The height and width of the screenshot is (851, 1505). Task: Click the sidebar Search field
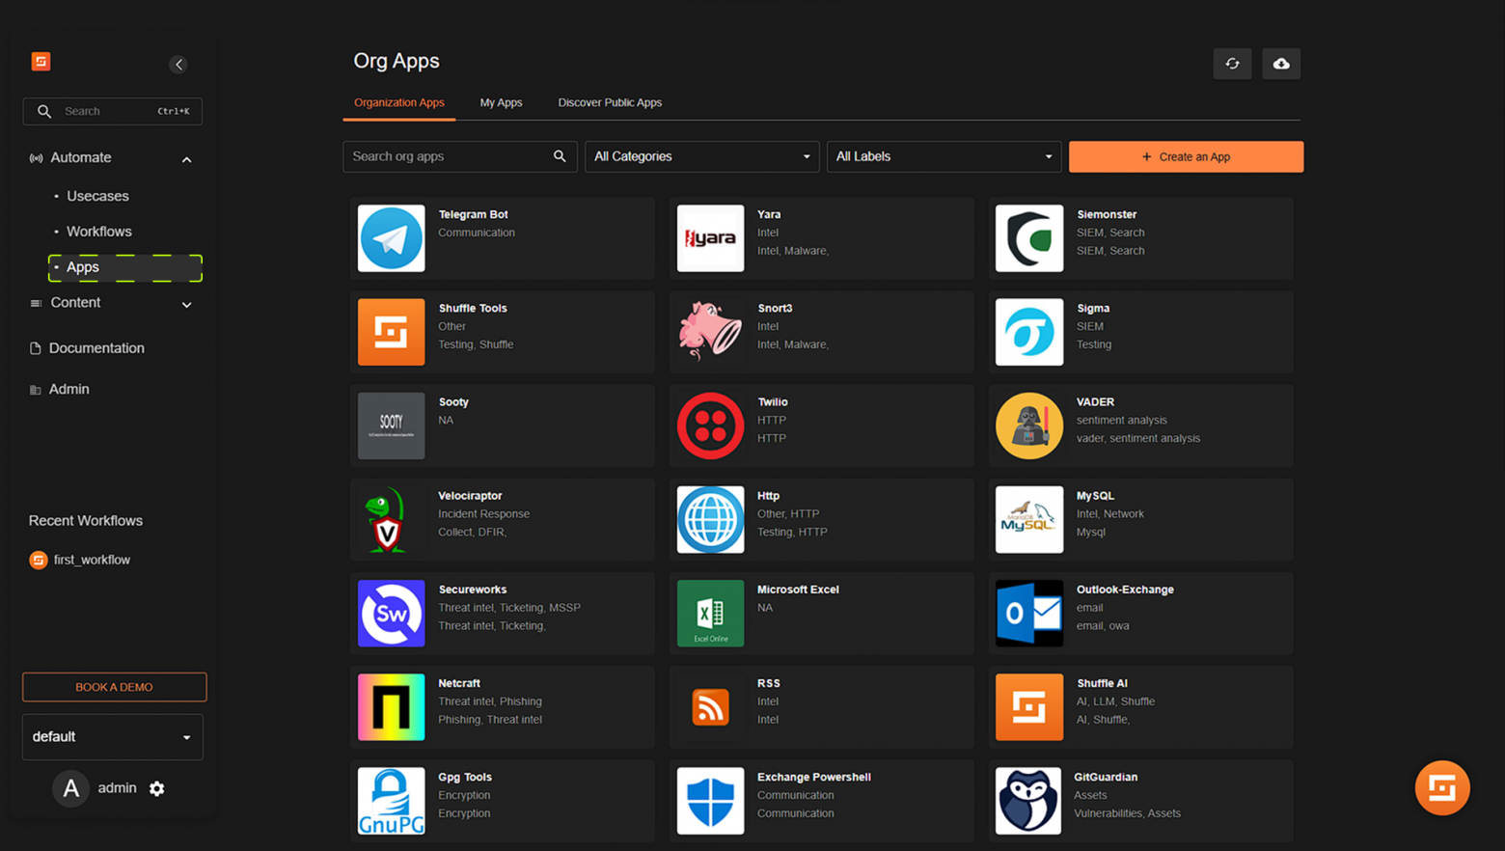click(113, 111)
